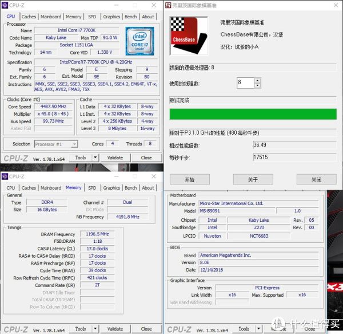Viewport: 343px width, 334px height.
Task: Open the About tab in top CPU-Z window
Action: pos(148,17)
